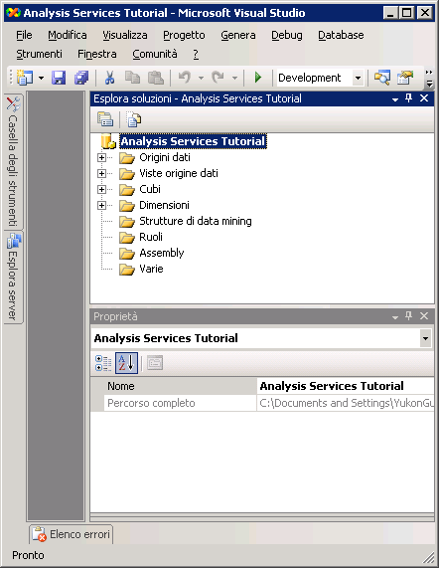Click the Property Pages icon

[155, 363]
